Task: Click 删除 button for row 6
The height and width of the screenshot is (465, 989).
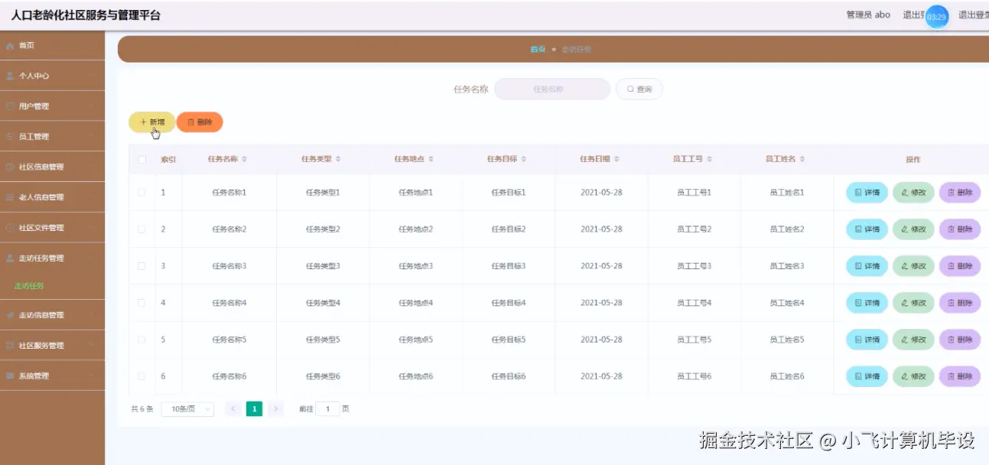Action: click(x=960, y=376)
